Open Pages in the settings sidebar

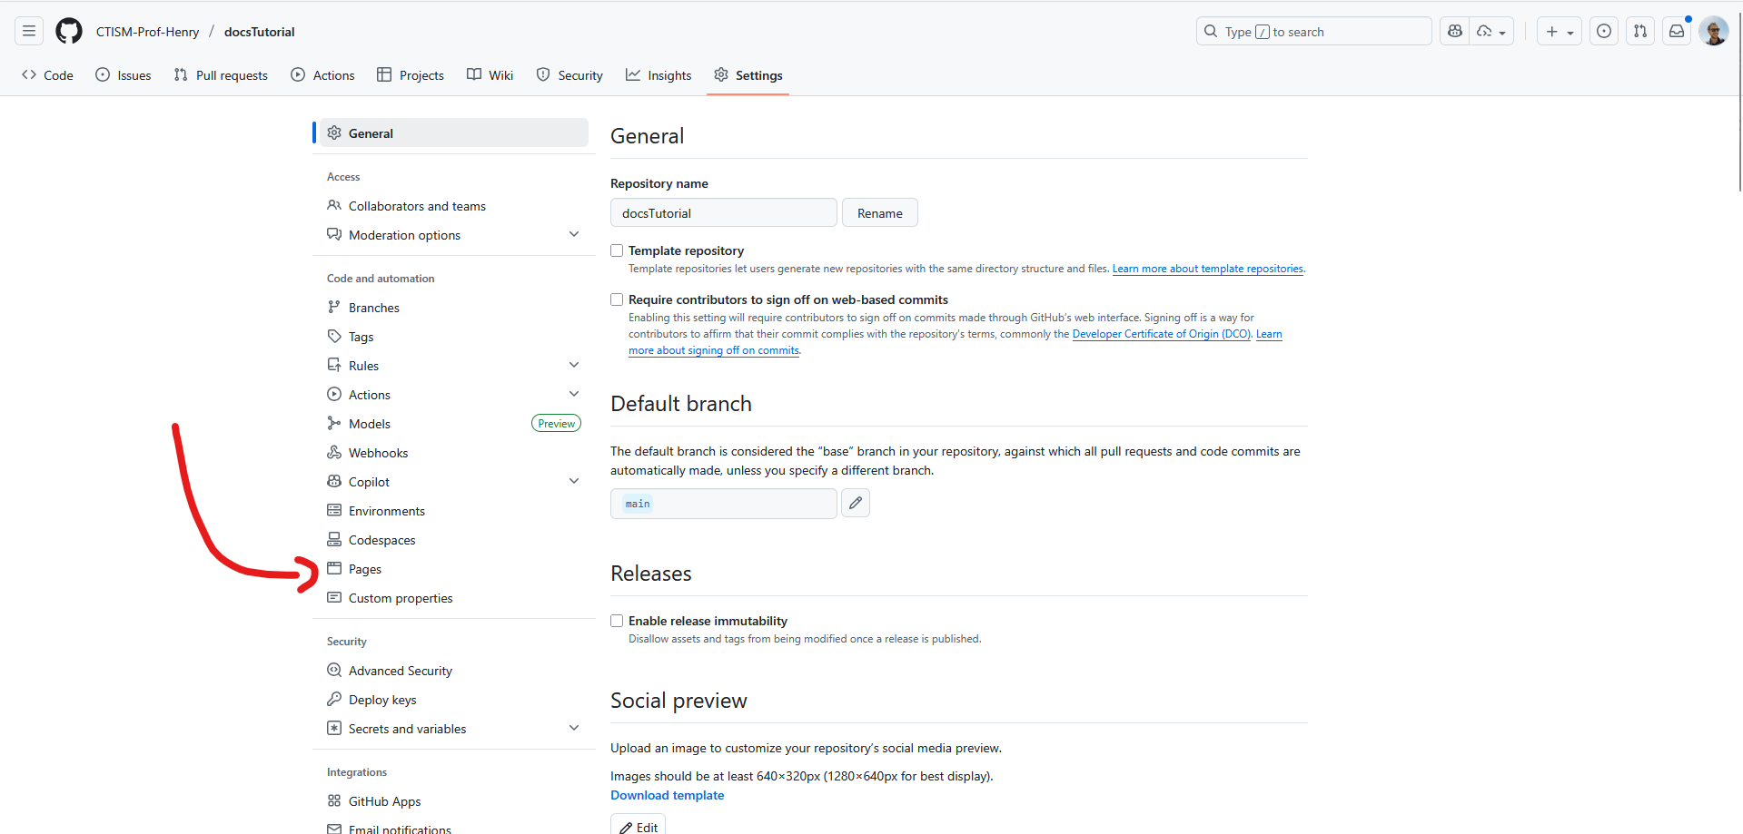pyautogui.click(x=365, y=569)
